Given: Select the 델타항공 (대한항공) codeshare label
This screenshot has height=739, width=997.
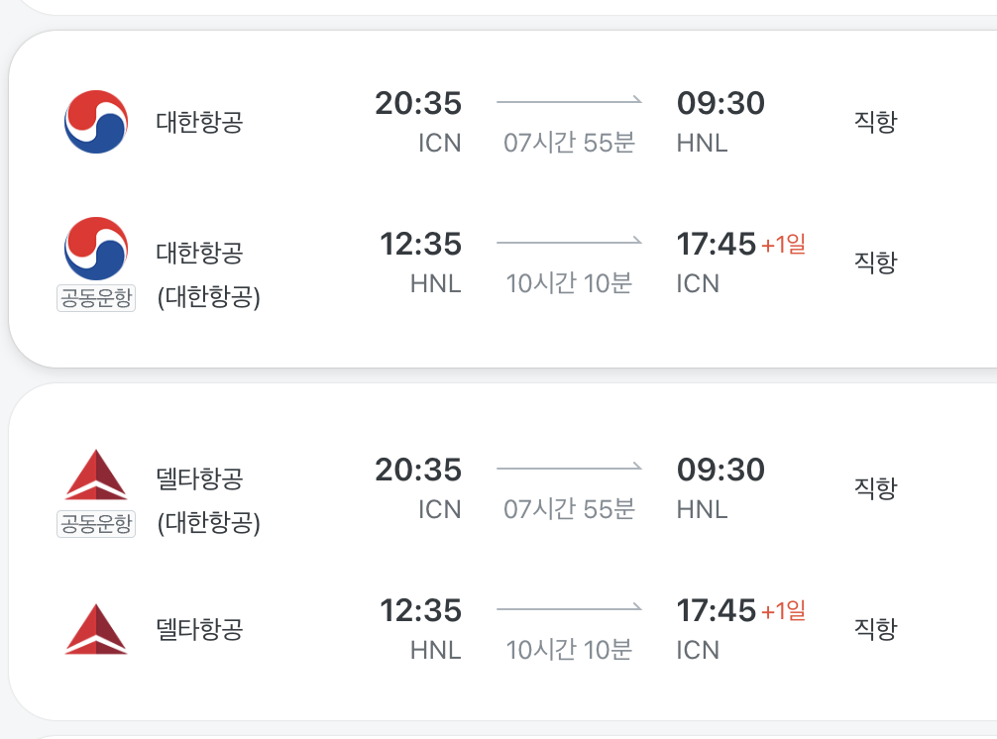Looking at the screenshot, I should pyautogui.click(x=208, y=500).
